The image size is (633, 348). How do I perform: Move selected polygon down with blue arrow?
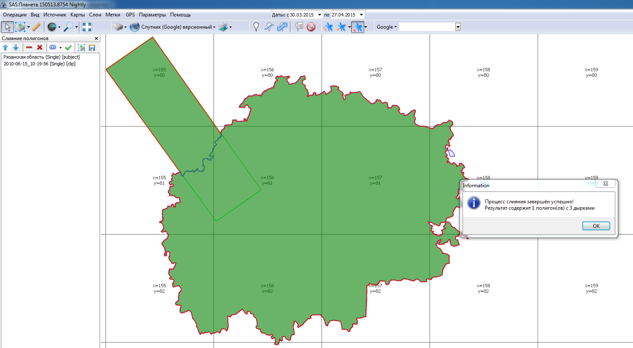coord(16,48)
